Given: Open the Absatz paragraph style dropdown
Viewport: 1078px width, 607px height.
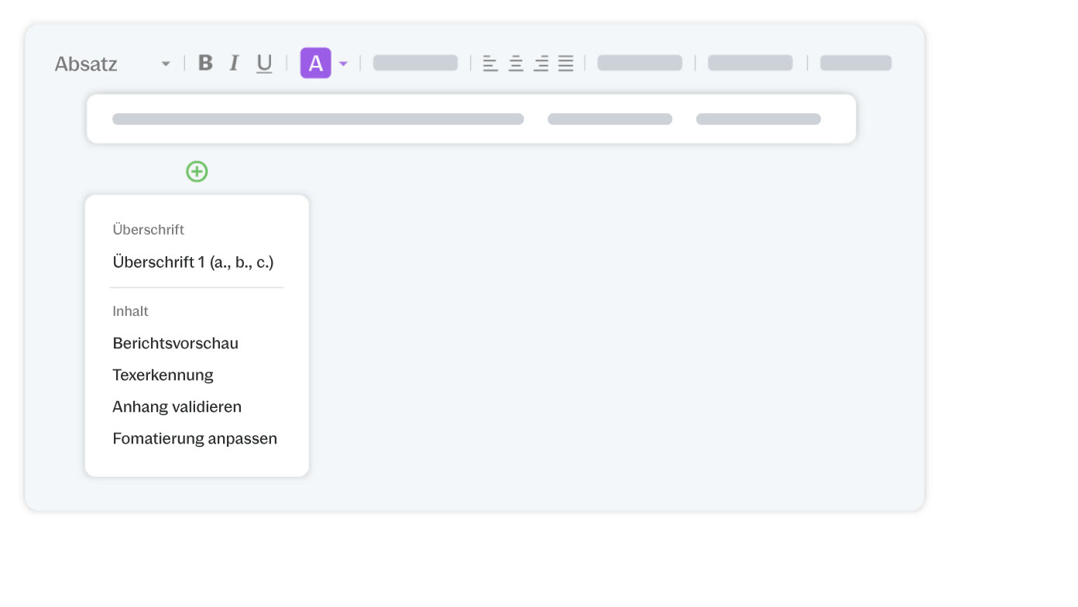Looking at the screenshot, I should 112,63.
